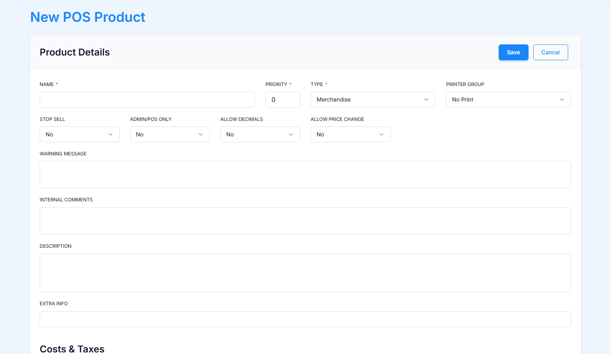
Task: Cancel the new product form
Action: pyautogui.click(x=551, y=52)
